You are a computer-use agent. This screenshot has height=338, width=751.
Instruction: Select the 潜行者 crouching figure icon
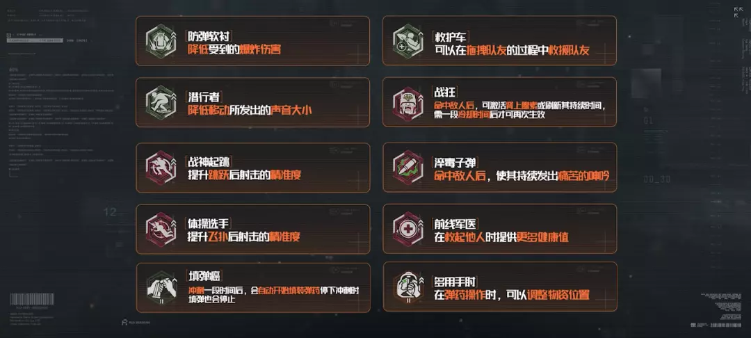pyautogui.click(x=161, y=102)
